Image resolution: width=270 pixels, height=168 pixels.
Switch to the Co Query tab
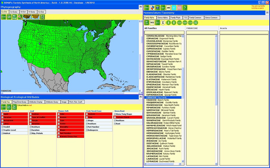point(13,12)
